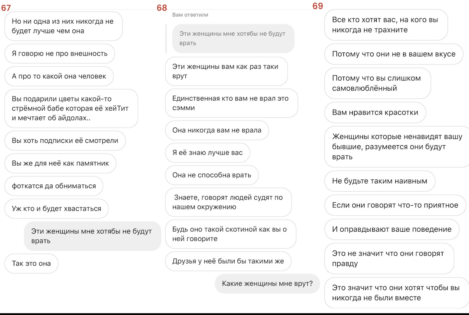Click the bubble 'Я её знаю лучше вас'
Image resolution: width=469 pixels, height=315 pixels.
207,153
